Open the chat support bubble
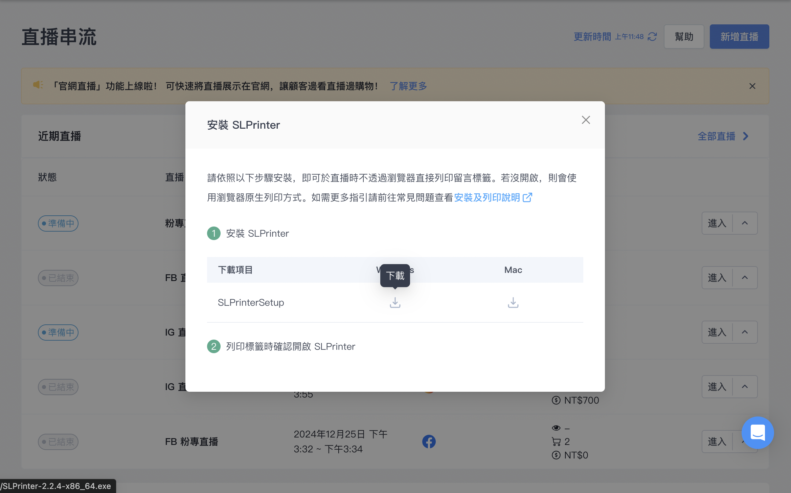The height and width of the screenshot is (493, 791). pyautogui.click(x=758, y=433)
